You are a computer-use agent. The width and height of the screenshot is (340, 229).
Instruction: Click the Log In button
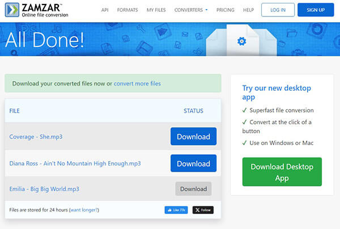tap(278, 10)
